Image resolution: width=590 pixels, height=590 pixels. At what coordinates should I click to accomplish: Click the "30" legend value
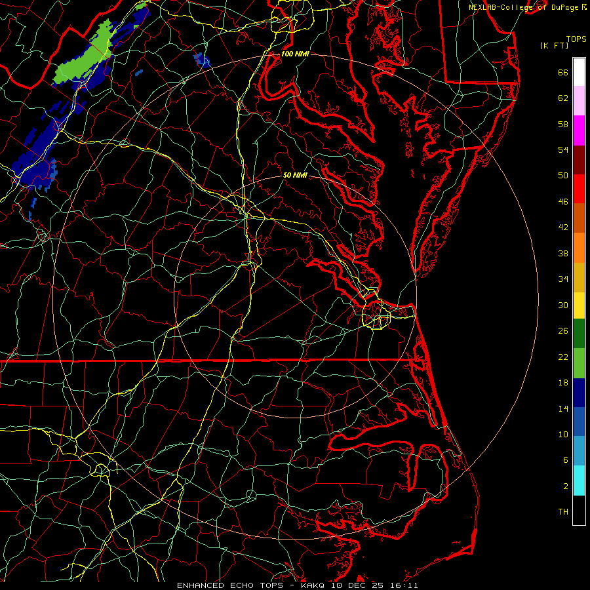(x=563, y=305)
